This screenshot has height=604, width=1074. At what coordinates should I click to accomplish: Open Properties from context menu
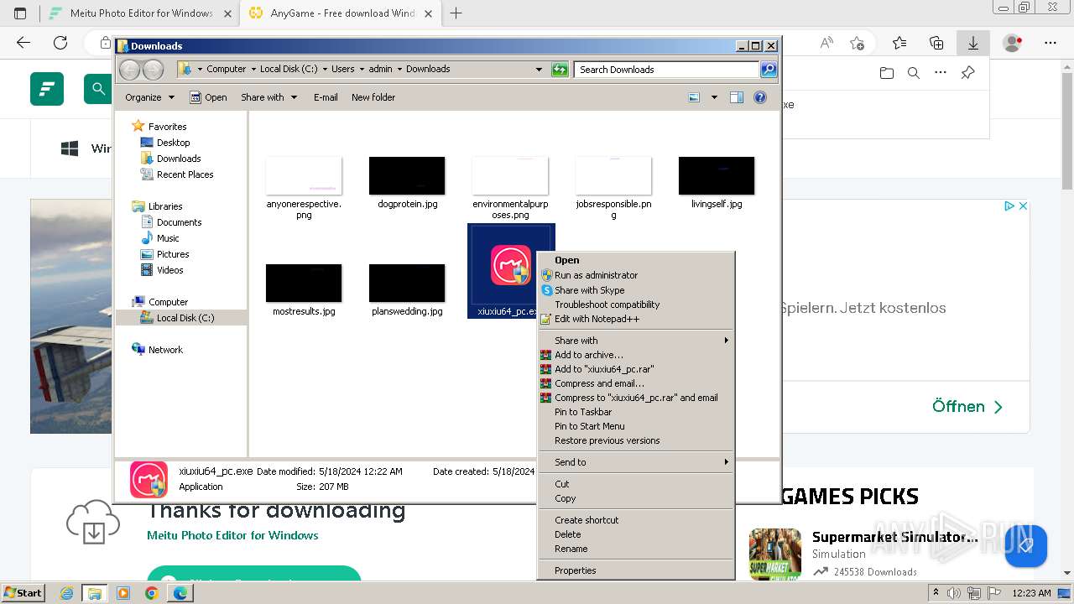coord(635,570)
